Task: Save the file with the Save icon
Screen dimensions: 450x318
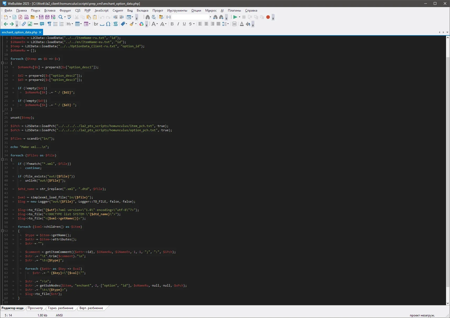Action: click(41, 17)
